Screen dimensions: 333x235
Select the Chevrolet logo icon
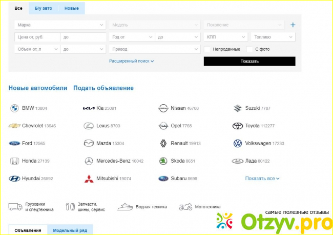14,126
